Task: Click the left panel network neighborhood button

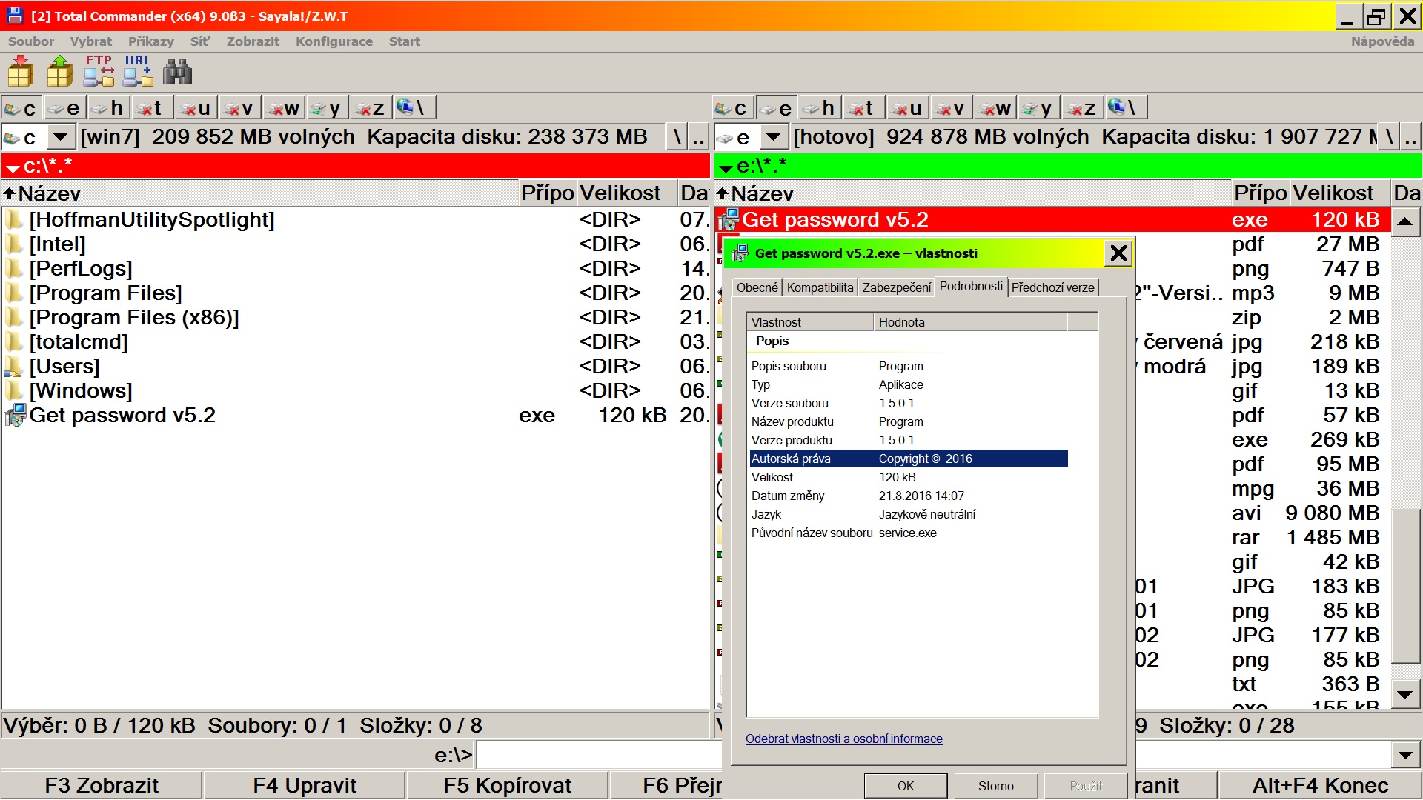Action: click(414, 108)
